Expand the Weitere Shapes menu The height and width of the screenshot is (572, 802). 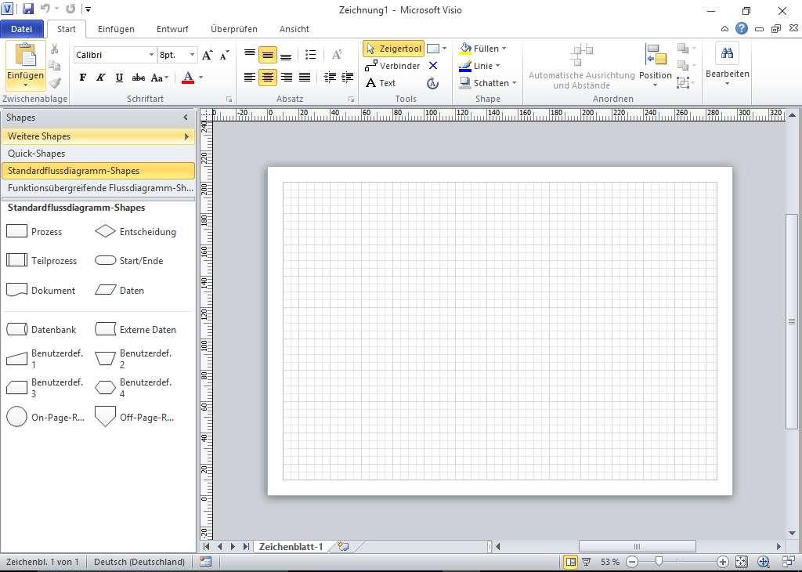pos(98,136)
